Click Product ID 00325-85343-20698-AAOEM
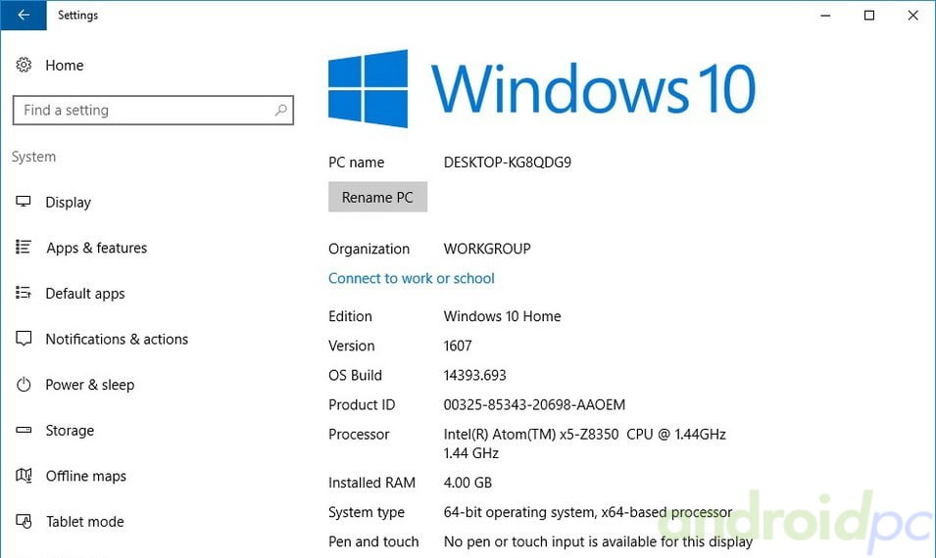The height and width of the screenshot is (558, 936). pos(534,404)
